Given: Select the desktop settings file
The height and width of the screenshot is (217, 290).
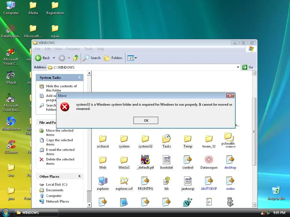Looking at the screenshot, I should 230,162.
